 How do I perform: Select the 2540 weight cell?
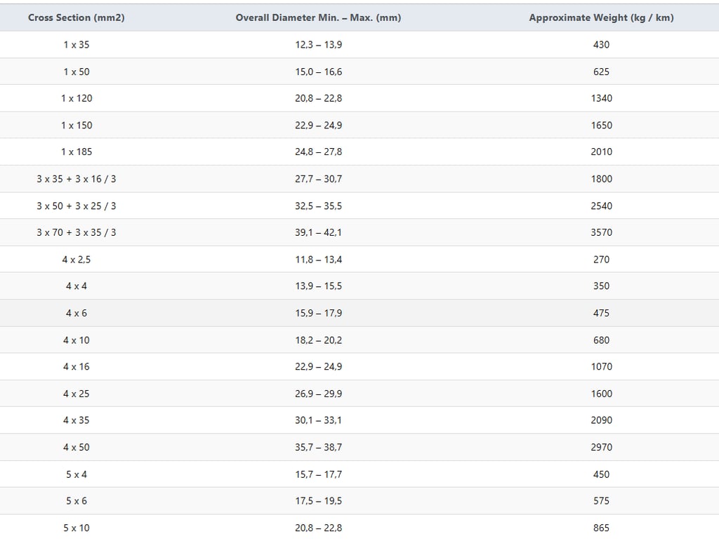pos(601,206)
